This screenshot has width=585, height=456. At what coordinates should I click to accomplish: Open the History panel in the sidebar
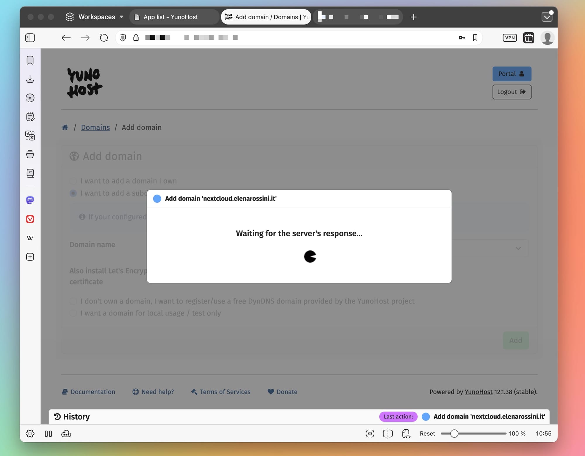click(30, 98)
